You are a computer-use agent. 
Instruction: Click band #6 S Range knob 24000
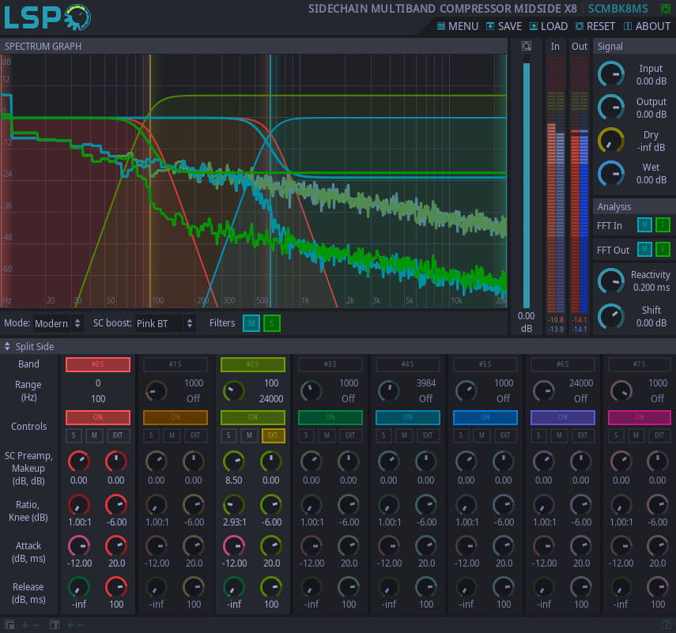544,391
